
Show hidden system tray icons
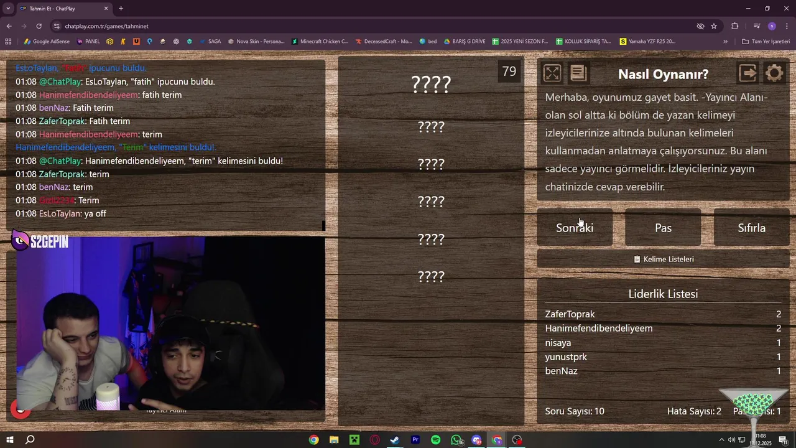721,440
